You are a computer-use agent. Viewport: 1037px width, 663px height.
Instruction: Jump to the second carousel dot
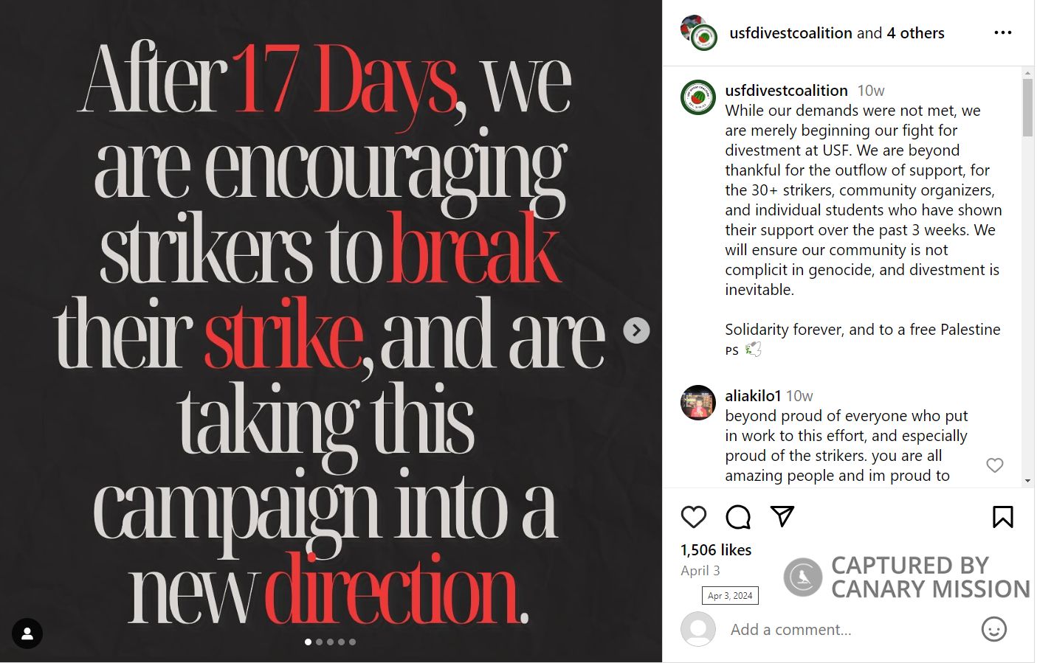[x=319, y=642]
